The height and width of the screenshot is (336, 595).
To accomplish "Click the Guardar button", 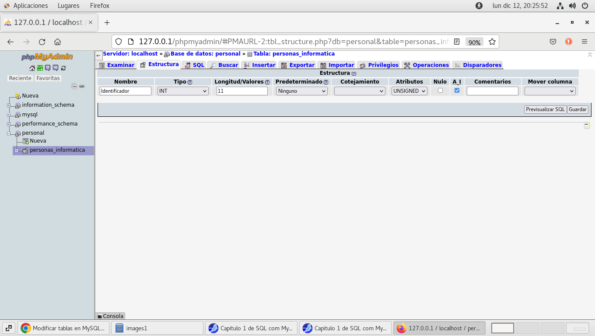I will (x=577, y=109).
